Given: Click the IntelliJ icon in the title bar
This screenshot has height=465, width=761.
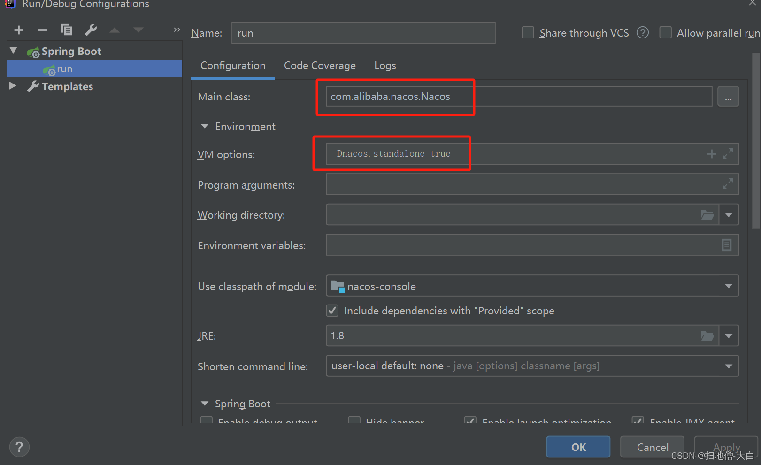Looking at the screenshot, I should (10, 4).
